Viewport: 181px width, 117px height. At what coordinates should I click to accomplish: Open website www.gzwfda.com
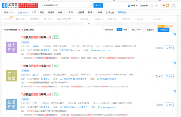[x=108, y=79]
